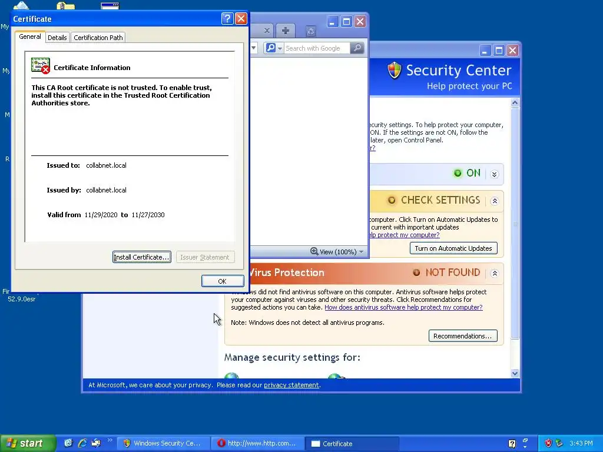The image size is (603, 452).
Task: Switch to Windows Security Center taskbar button
Action: [x=163, y=444]
